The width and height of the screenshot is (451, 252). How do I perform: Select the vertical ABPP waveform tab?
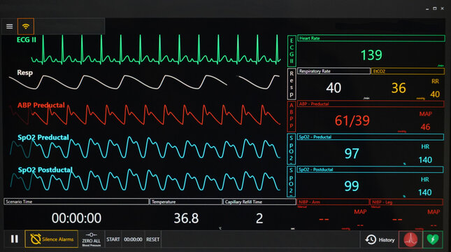[x=292, y=116]
